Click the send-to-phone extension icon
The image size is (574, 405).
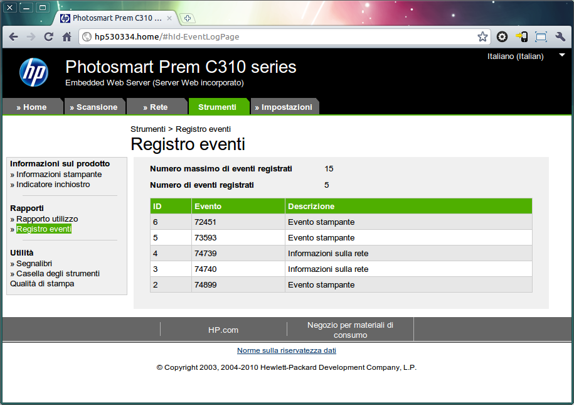click(x=522, y=36)
